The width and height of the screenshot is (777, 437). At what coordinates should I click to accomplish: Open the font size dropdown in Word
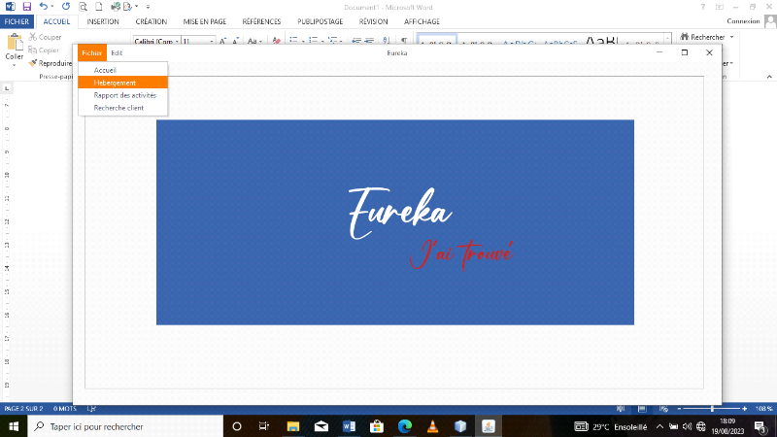(211, 41)
